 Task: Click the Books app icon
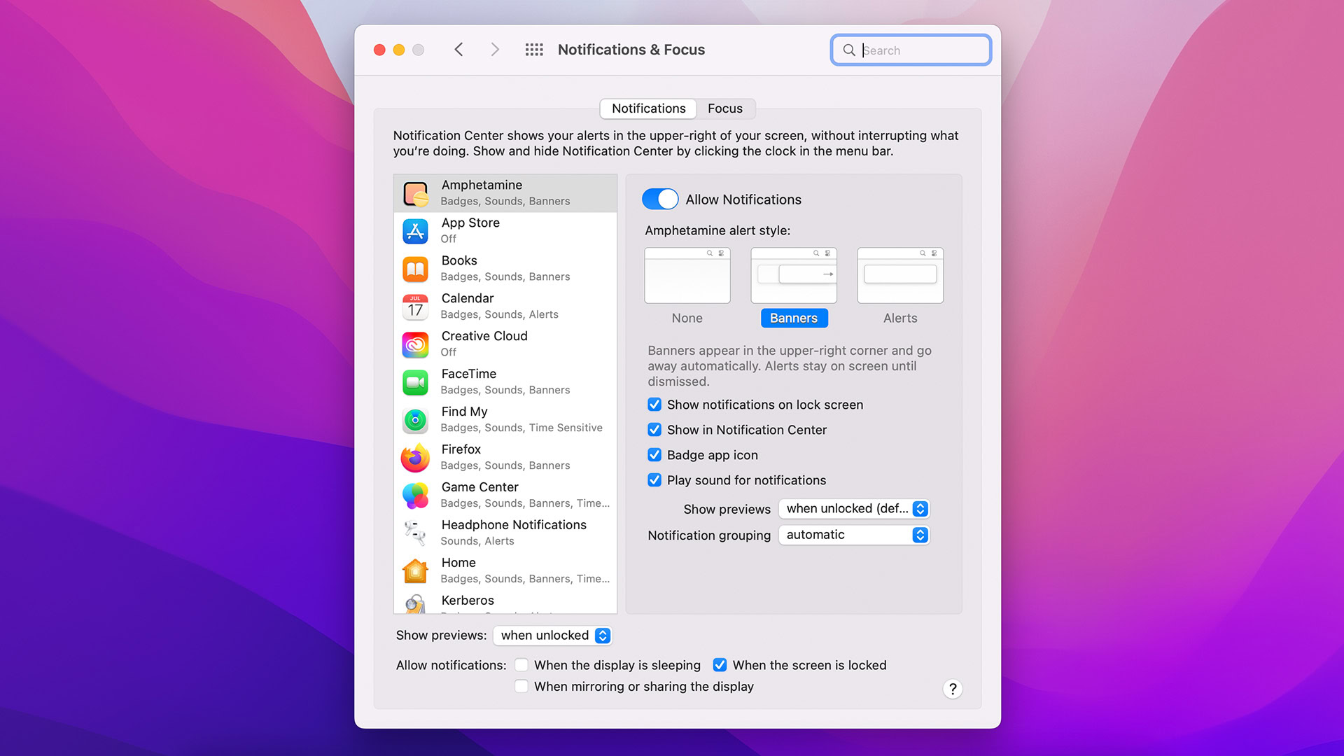(415, 269)
